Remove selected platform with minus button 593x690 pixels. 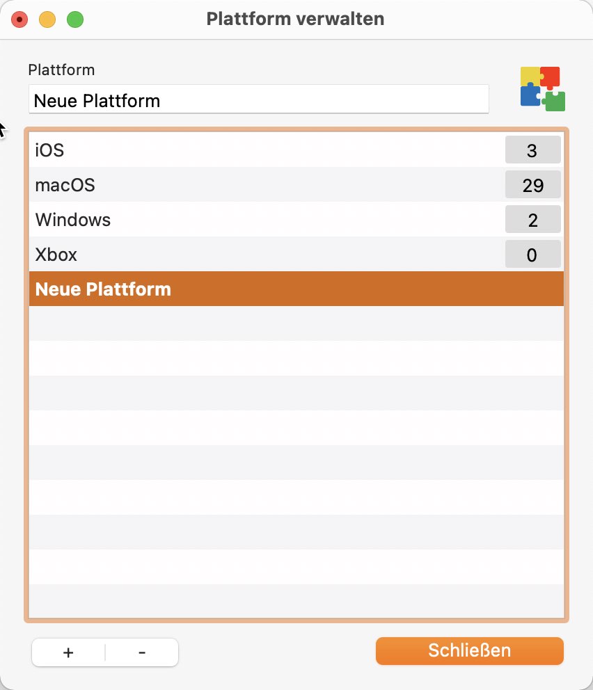(x=142, y=652)
